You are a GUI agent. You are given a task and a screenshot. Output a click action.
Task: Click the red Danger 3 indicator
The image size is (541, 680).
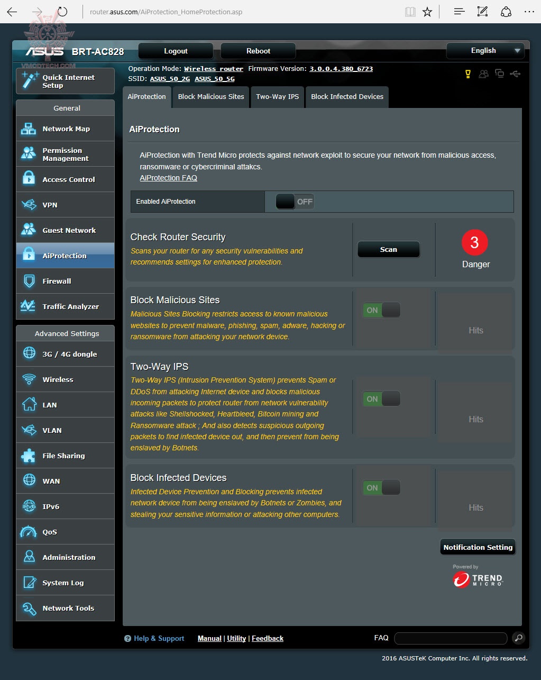[x=474, y=242]
